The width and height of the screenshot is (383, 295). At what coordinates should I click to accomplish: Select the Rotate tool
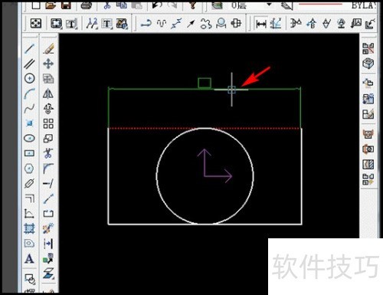pos(48,109)
